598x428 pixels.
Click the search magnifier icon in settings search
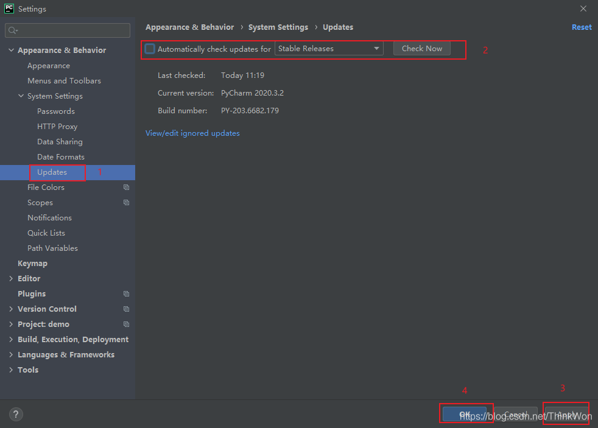(x=13, y=30)
